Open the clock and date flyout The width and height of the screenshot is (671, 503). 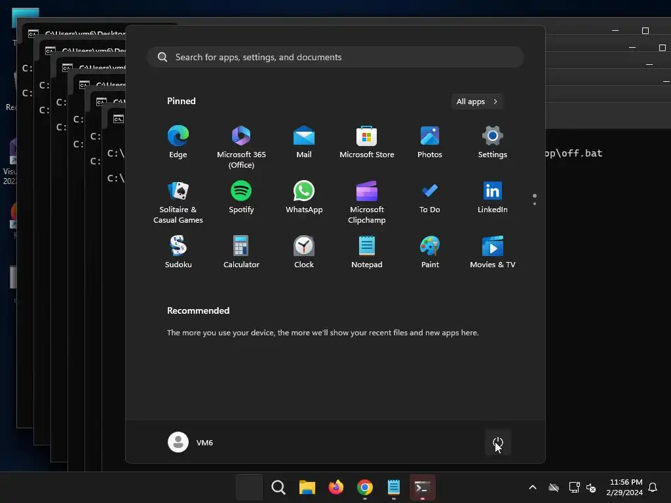pos(624,487)
